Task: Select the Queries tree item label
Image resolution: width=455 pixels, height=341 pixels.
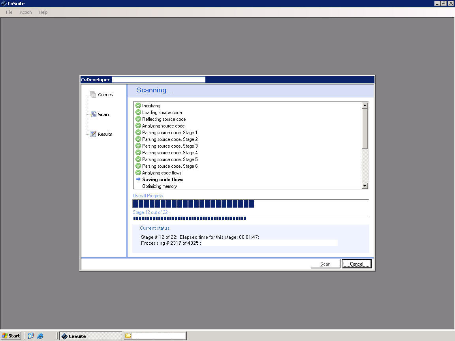Action: tap(105, 95)
